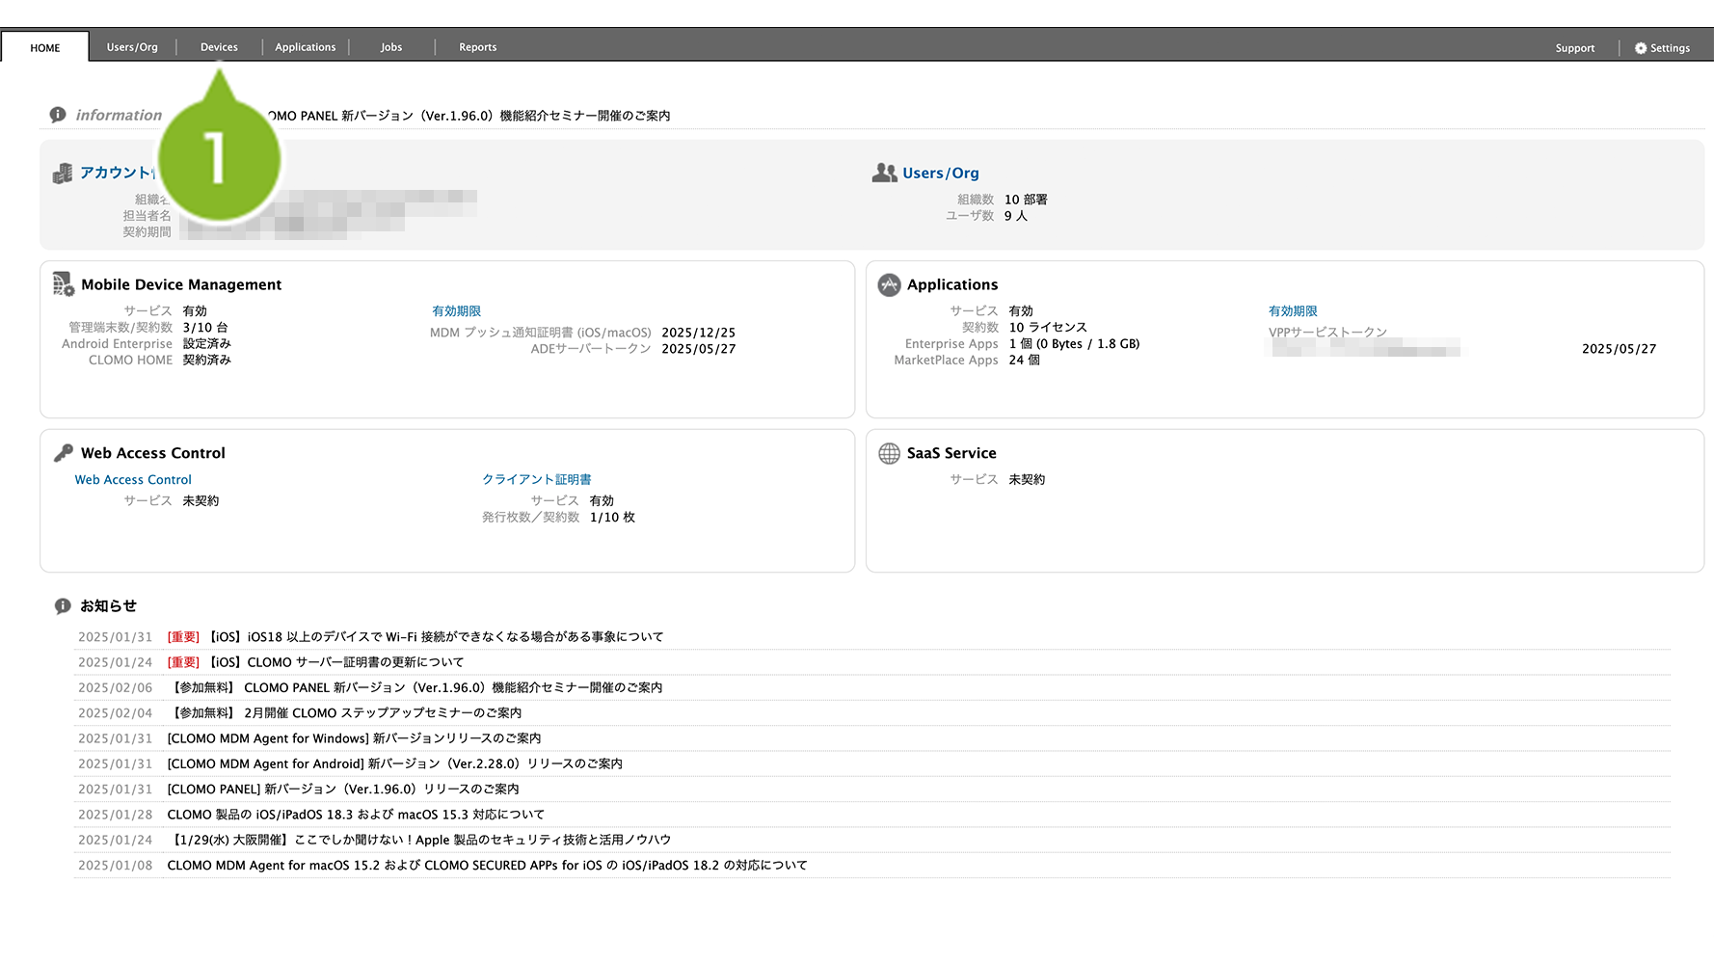Go to the Applications tab in navigation

point(305,47)
